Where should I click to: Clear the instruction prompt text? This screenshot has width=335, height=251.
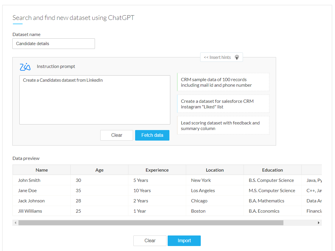coord(116,135)
